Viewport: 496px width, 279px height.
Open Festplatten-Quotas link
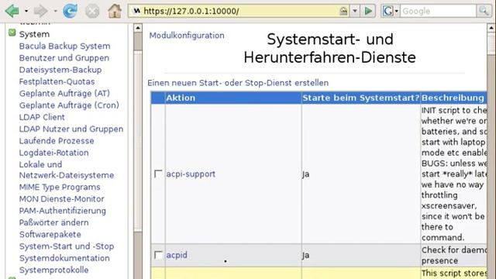[57, 81]
